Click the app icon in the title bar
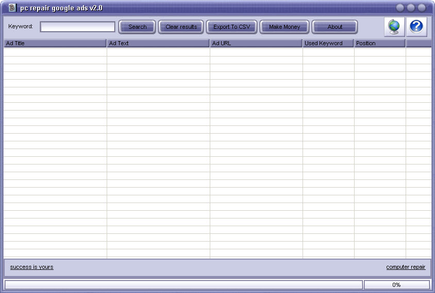Viewport: 435px width, 293px height. click(x=12, y=8)
